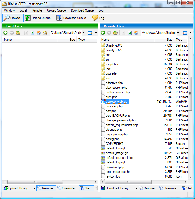Sort local files by Name column
Screen dimensions: 195x199
coord(30,40)
